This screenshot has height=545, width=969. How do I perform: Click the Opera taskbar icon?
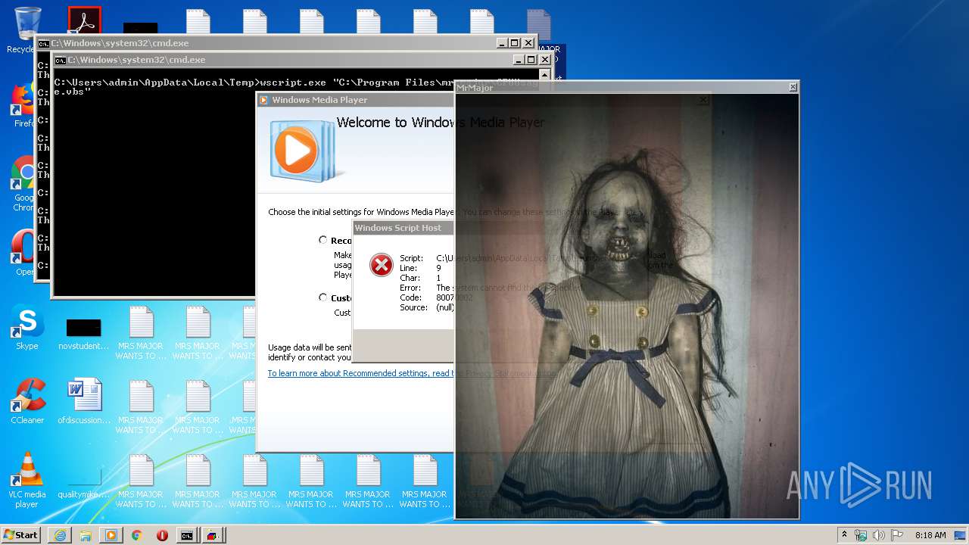pos(162,535)
